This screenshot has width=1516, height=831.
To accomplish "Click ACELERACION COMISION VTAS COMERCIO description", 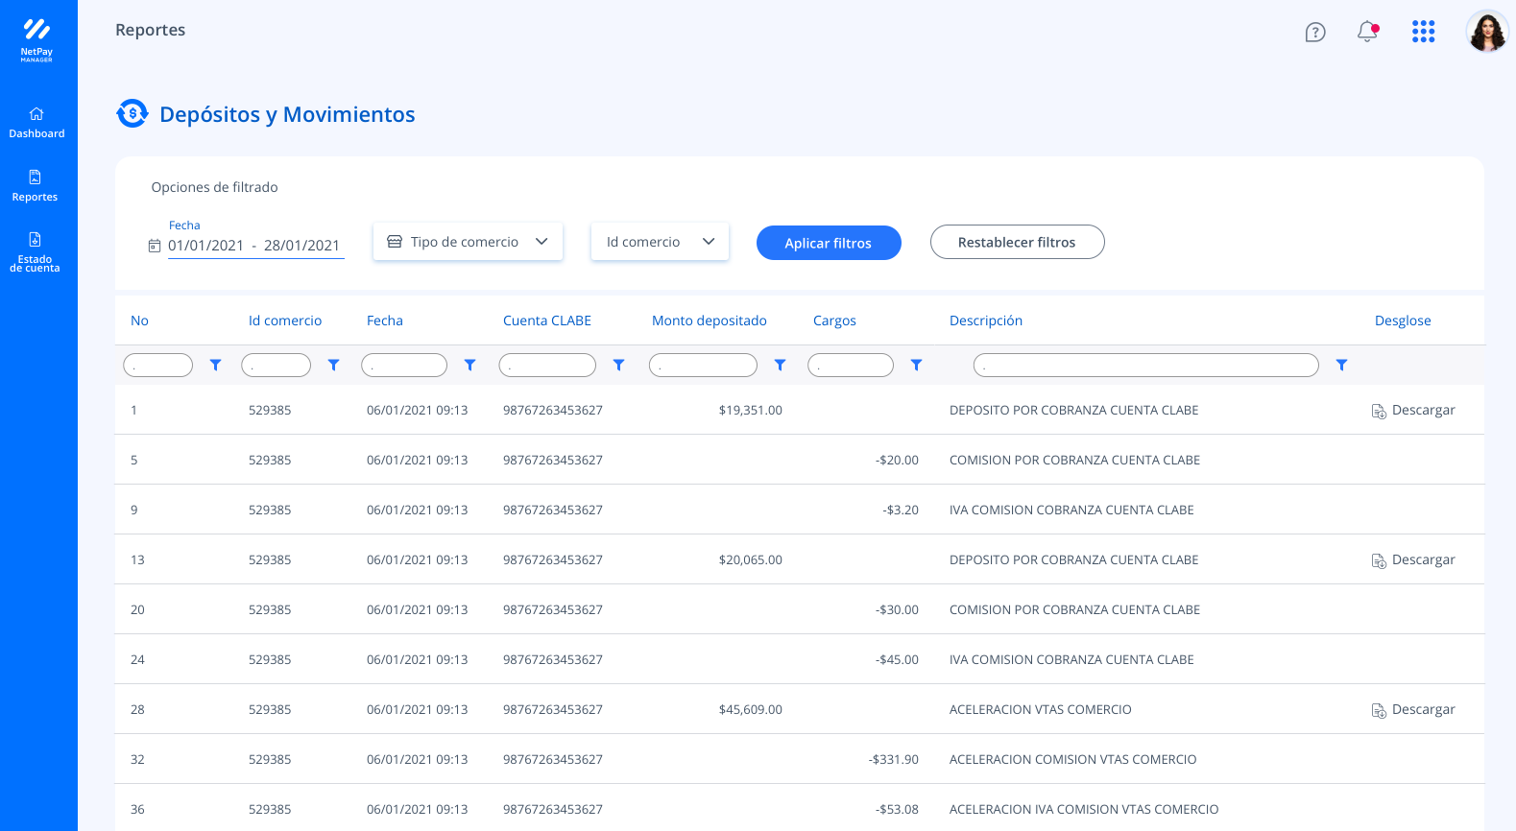I will pyautogui.click(x=1073, y=760).
